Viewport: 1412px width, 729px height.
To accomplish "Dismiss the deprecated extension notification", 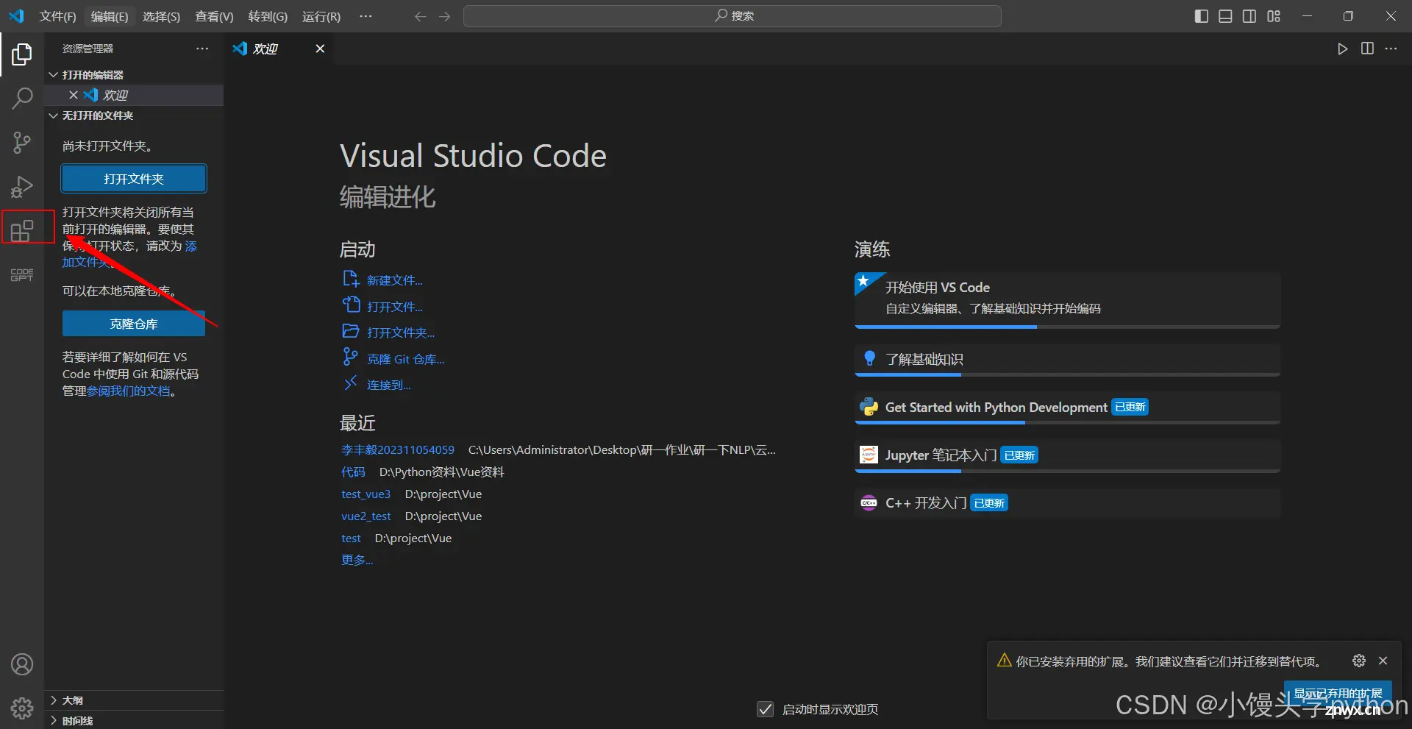I will [1383, 661].
